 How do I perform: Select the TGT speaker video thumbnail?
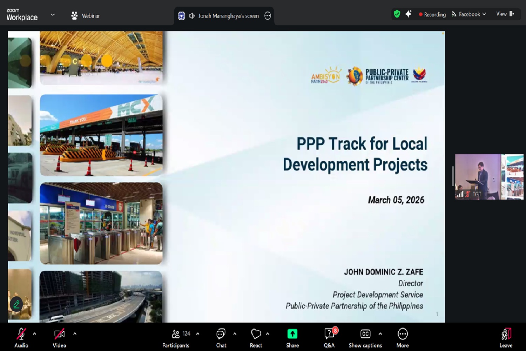pyautogui.click(x=478, y=176)
